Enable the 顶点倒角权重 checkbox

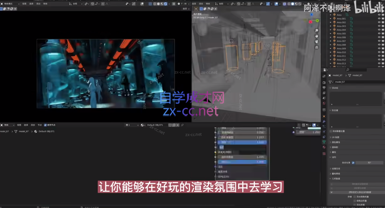coord(355,197)
